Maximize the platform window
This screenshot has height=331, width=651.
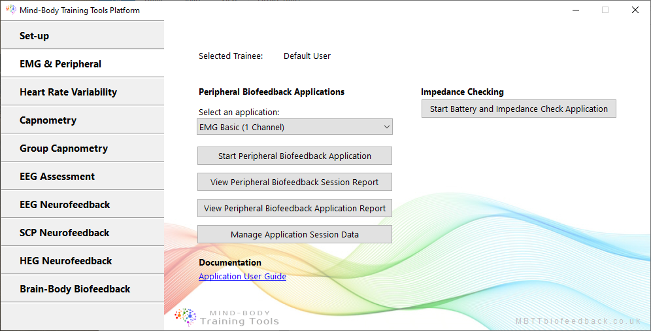605,10
